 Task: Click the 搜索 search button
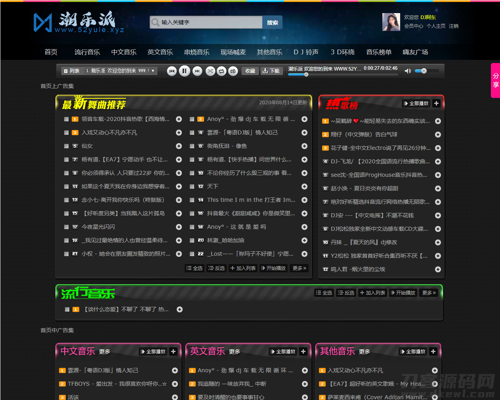[272, 22]
